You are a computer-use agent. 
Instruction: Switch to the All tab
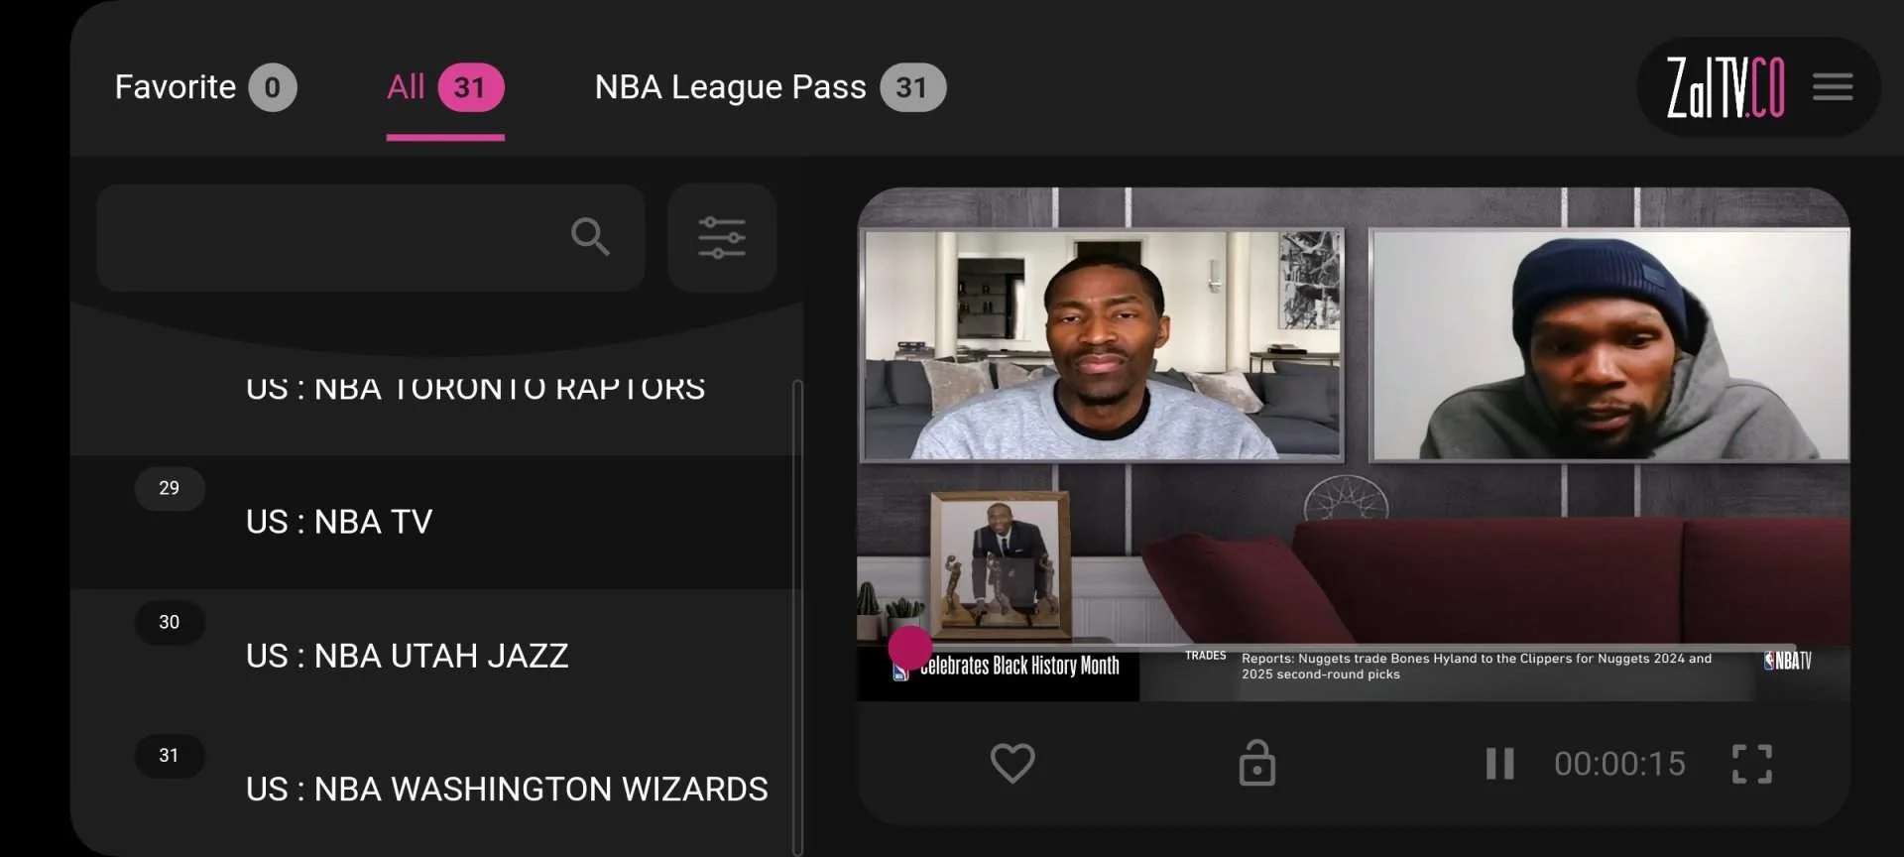point(445,87)
